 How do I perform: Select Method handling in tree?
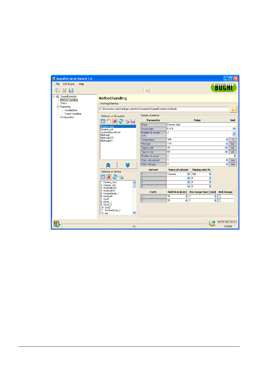(x=69, y=100)
